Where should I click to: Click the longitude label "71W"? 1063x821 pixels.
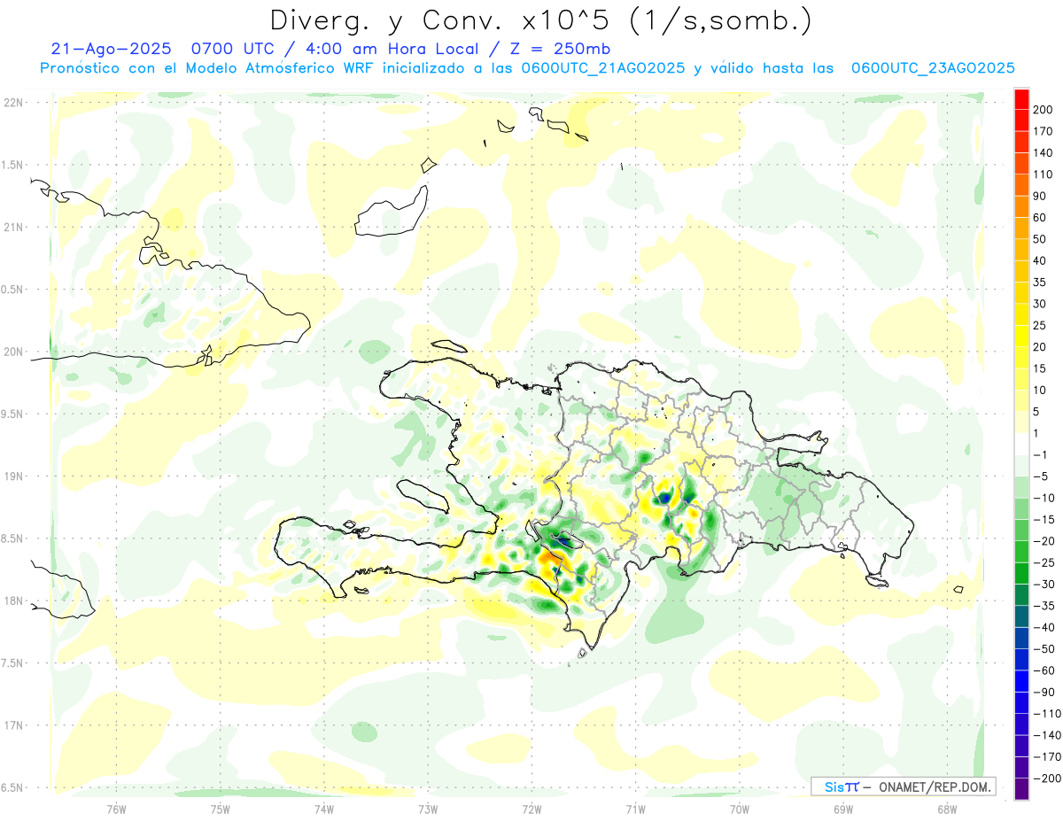tap(635, 809)
